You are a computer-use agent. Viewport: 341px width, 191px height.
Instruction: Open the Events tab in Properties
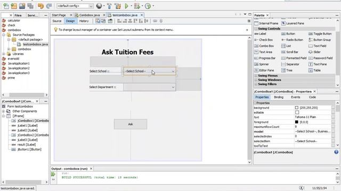click(296, 97)
